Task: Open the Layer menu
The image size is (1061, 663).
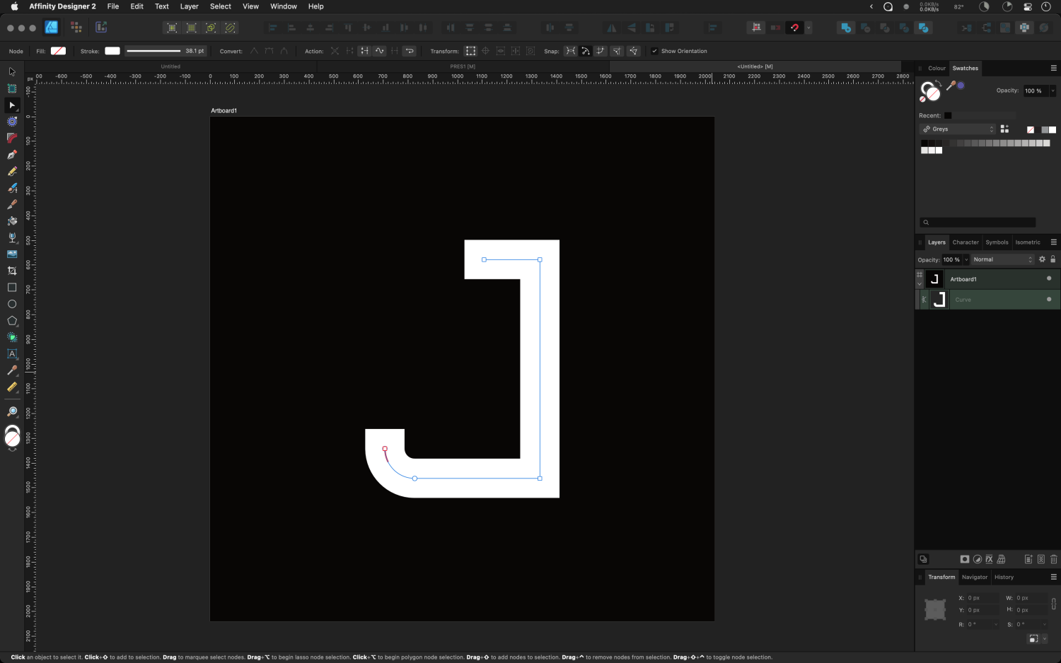Action: (x=189, y=6)
